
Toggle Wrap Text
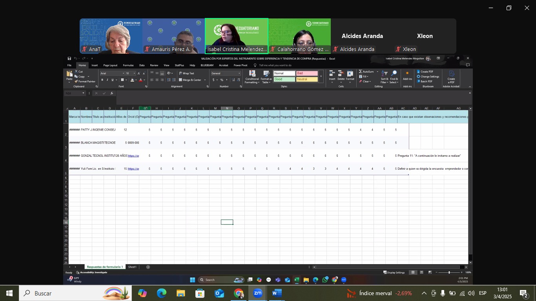[x=186, y=73]
